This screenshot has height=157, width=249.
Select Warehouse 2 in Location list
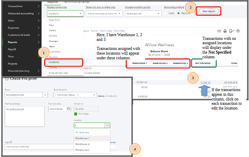[92, 144]
